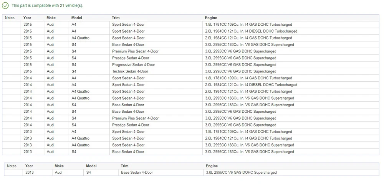Select the last 2013 S4 Base Sedan row in top table
Viewport: 384px width, 194px height.
(x=190, y=152)
